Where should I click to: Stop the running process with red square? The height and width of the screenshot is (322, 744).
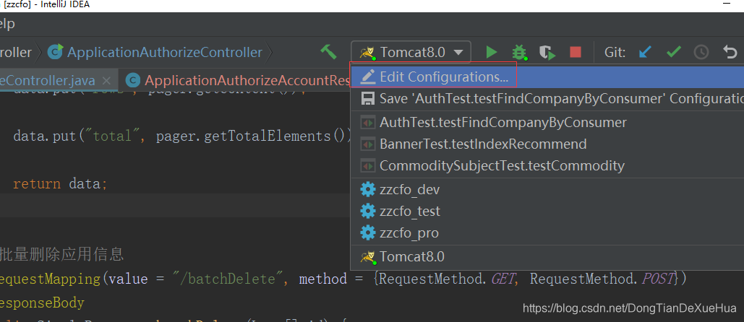[576, 51]
